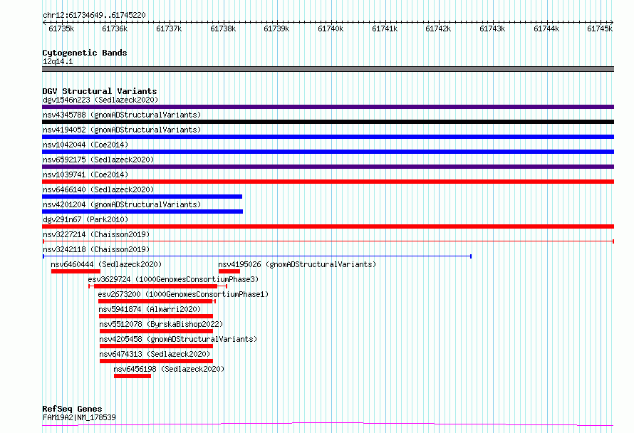The width and height of the screenshot is (634, 433).
Task: Open nsv5512078 ByrskaBishop2022 variant
Action: click(x=156, y=331)
